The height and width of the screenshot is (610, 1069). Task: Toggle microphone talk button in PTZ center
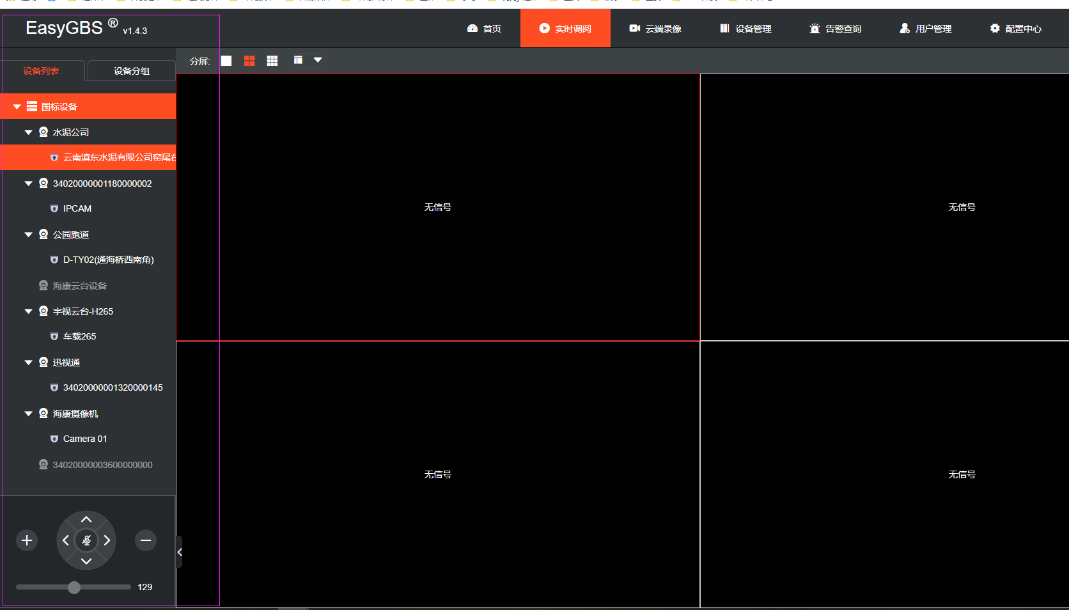click(86, 540)
